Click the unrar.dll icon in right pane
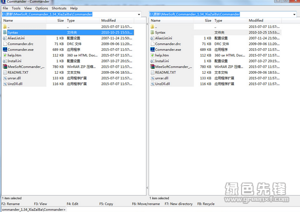This screenshot has height=212, width=300. coord(153,78)
